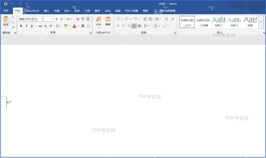Click the Shrink Font icon
The height and width of the screenshot is (158, 266).
(x=62, y=19)
